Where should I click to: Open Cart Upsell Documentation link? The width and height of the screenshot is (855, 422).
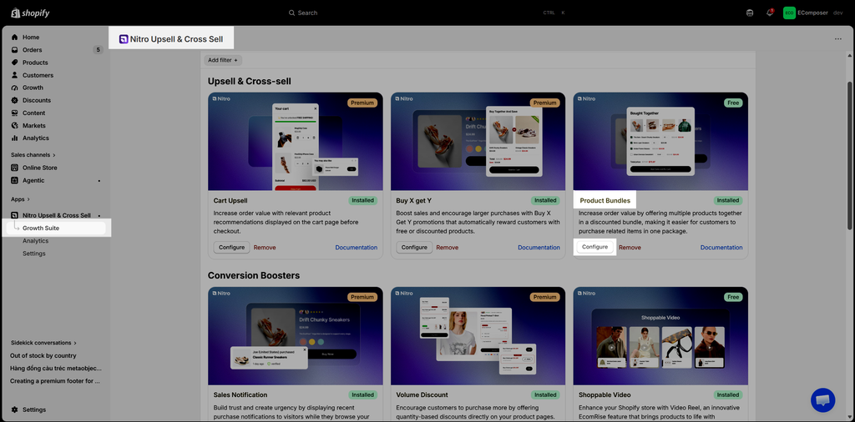[356, 247]
